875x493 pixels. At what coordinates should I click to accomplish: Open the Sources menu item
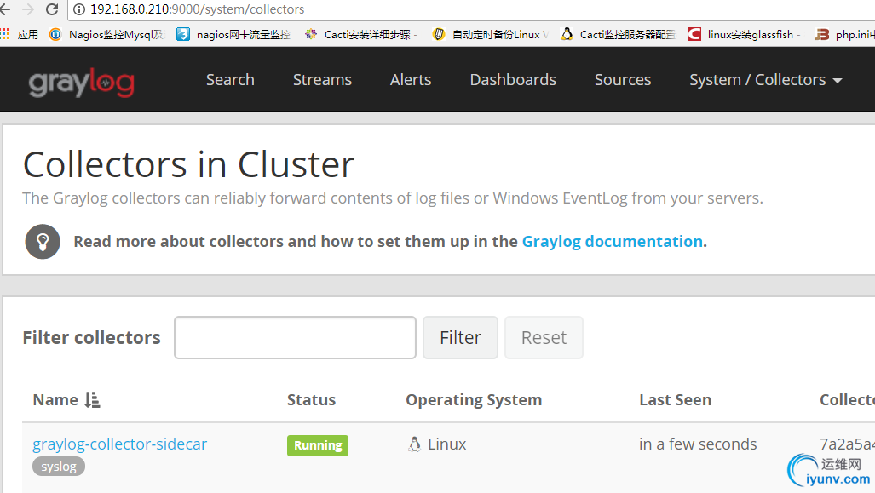[x=623, y=80]
